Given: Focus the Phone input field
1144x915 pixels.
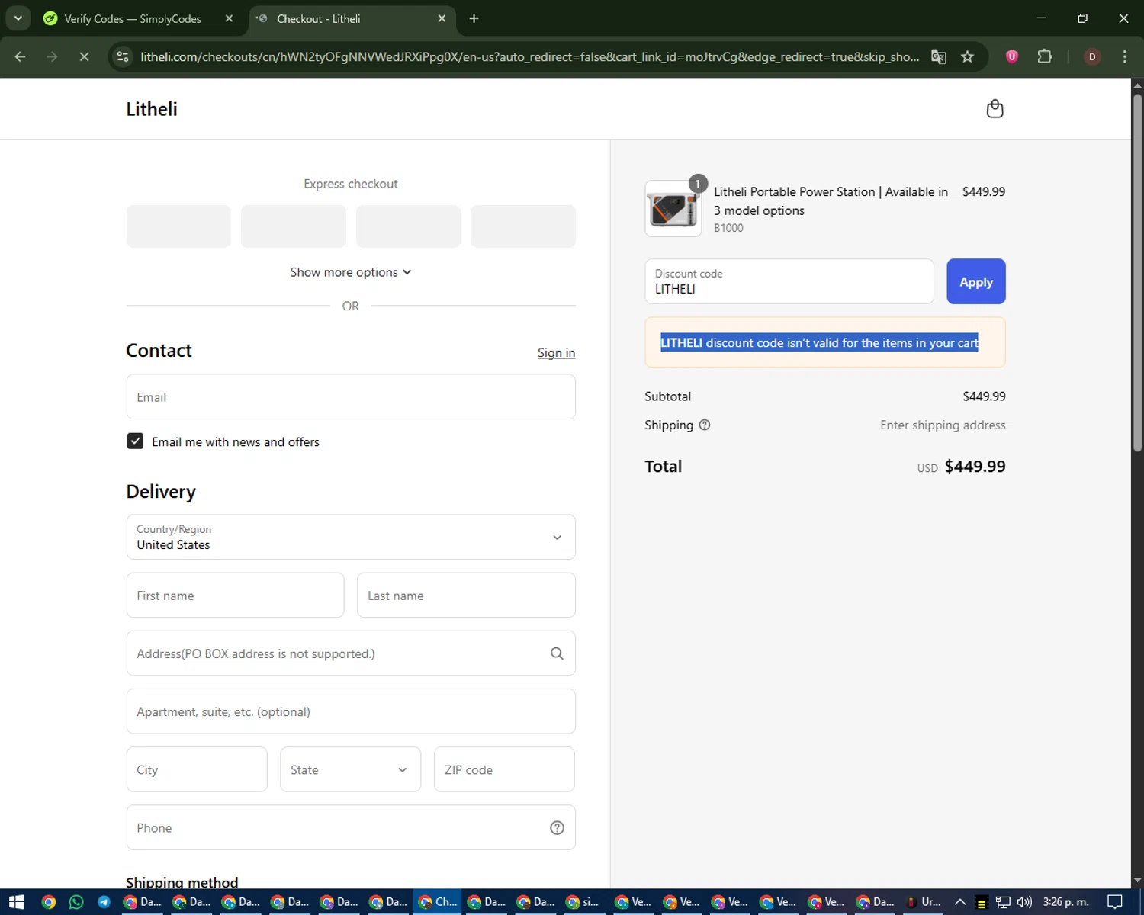Looking at the screenshot, I should tap(351, 828).
